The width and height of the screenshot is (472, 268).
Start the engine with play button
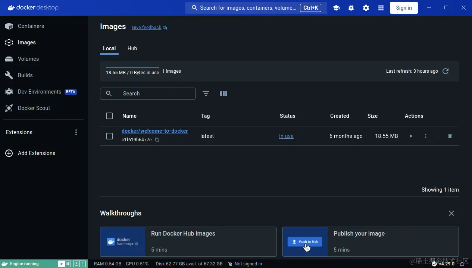(61, 264)
